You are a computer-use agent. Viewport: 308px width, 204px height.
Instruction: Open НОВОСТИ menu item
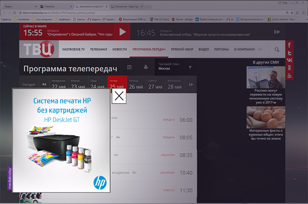120,49
